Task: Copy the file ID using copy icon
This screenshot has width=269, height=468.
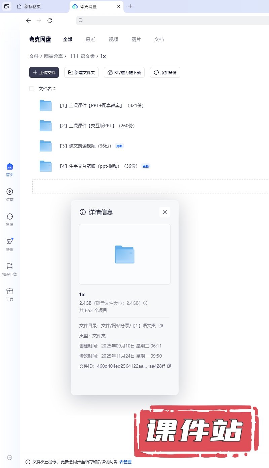Action: point(169,366)
